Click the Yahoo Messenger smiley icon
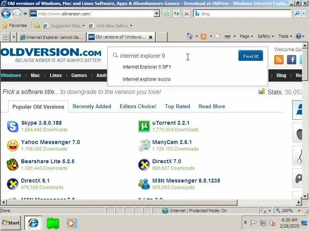The width and height of the screenshot is (309, 231). tap(13, 146)
